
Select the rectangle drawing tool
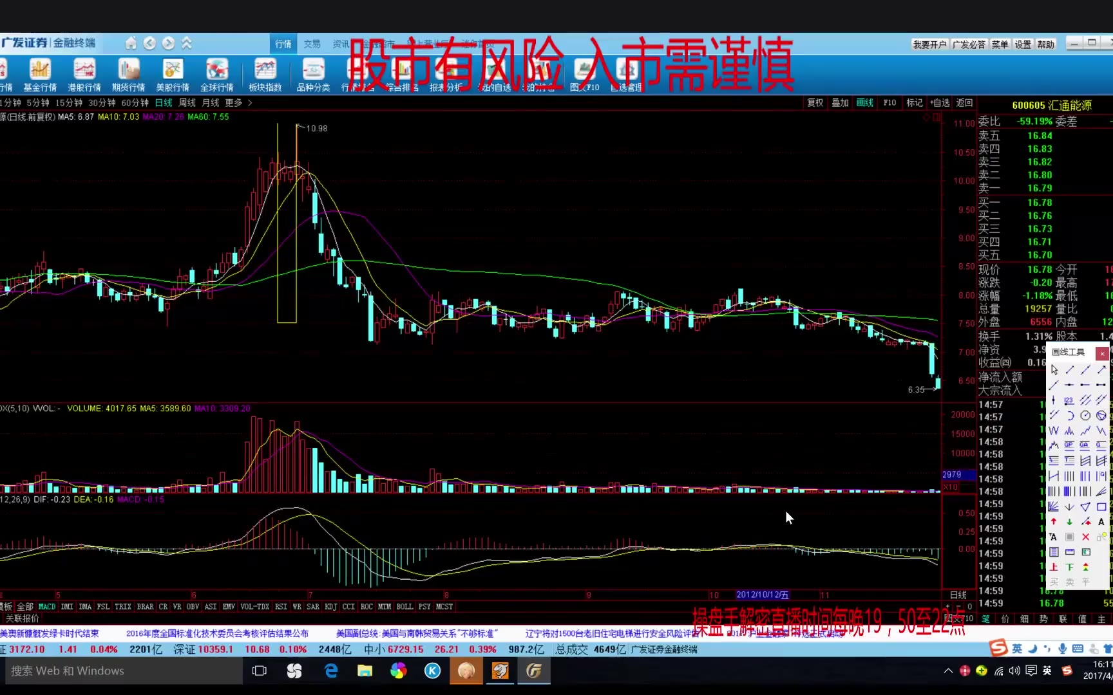(1101, 507)
